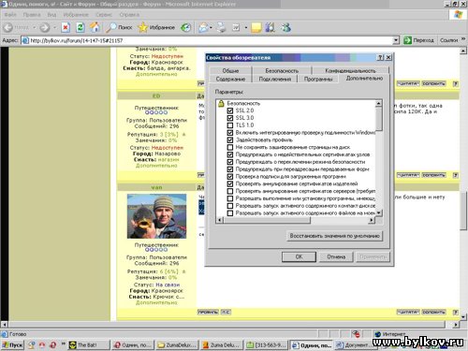Switch to the Конфиденциальность tab
Screen dimensions: 468x351
(350, 70)
